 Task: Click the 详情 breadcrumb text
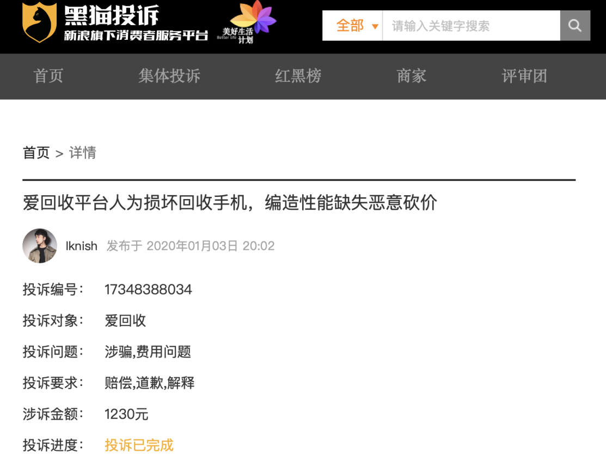click(x=82, y=153)
